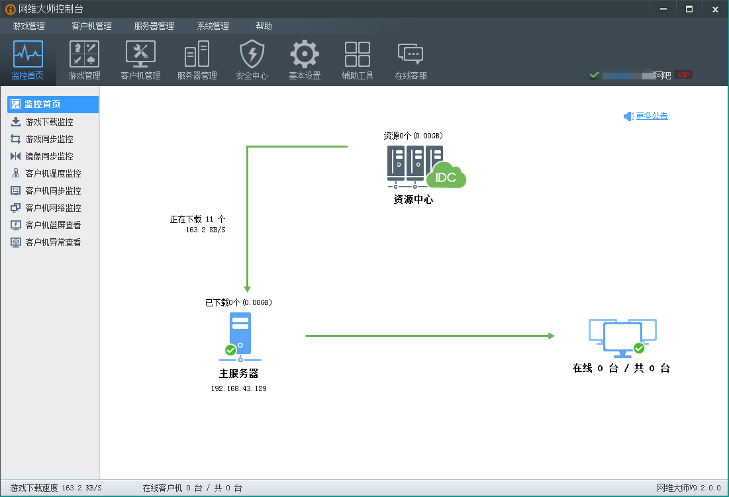Select 客户机蓝屏查看 in the sidebar
The width and height of the screenshot is (729, 497).
(53, 225)
